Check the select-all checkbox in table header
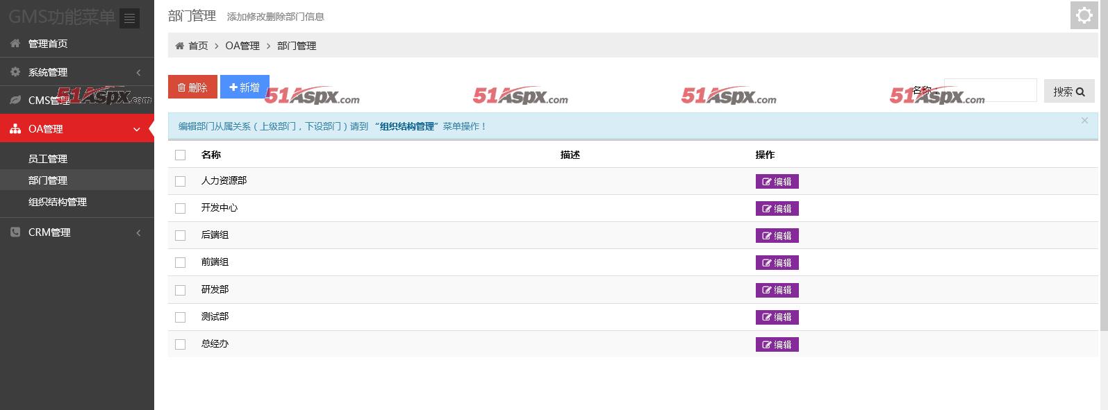 tap(181, 155)
